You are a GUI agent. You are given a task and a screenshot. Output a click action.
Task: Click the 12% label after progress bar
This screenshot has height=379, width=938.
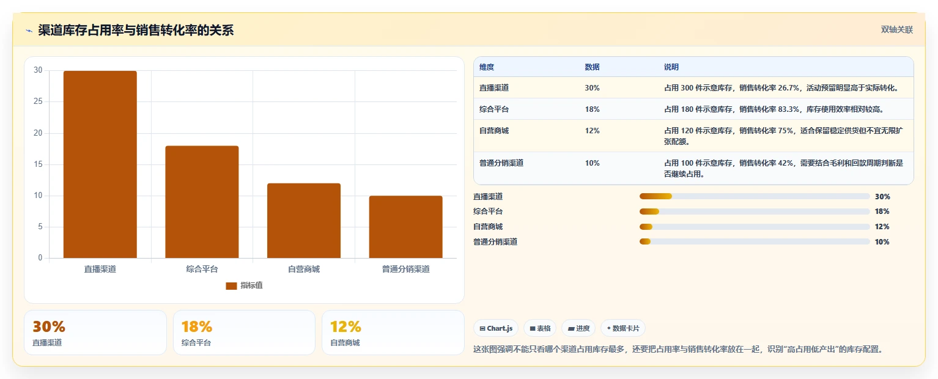pyautogui.click(x=882, y=227)
